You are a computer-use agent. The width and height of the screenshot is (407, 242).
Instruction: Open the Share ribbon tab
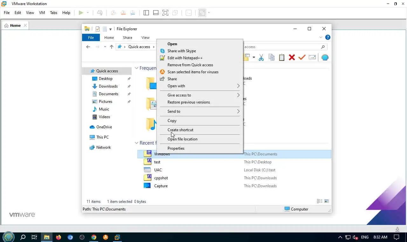coord(128,38)
